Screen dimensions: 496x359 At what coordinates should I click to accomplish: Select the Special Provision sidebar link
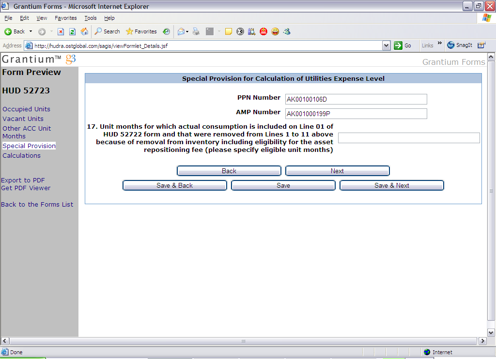click(x=29, y=146)
